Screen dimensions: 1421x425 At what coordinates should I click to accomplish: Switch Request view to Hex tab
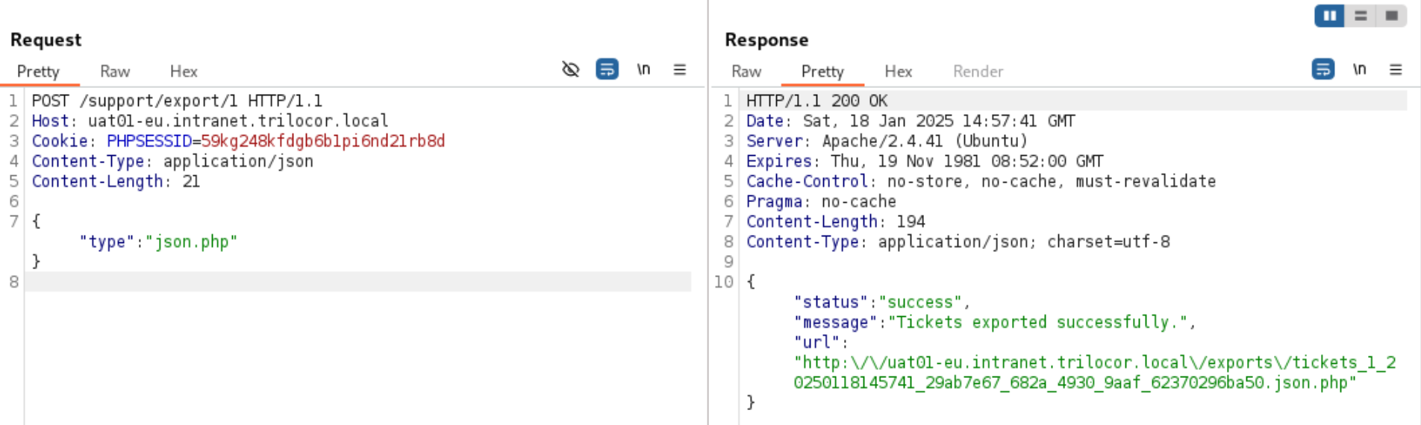coord(184,72)
